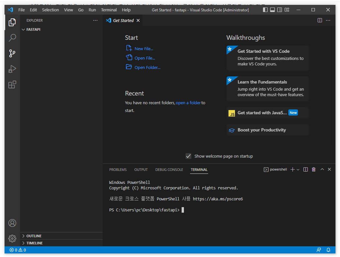The image size is (340, 257).
Task: Open the Explorer view in activity bar
Action: pos(12,22)
